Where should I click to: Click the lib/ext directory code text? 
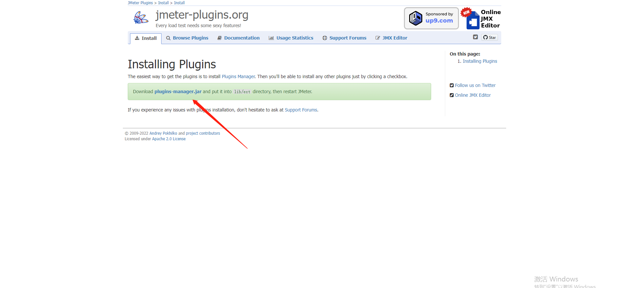point(242,92)
